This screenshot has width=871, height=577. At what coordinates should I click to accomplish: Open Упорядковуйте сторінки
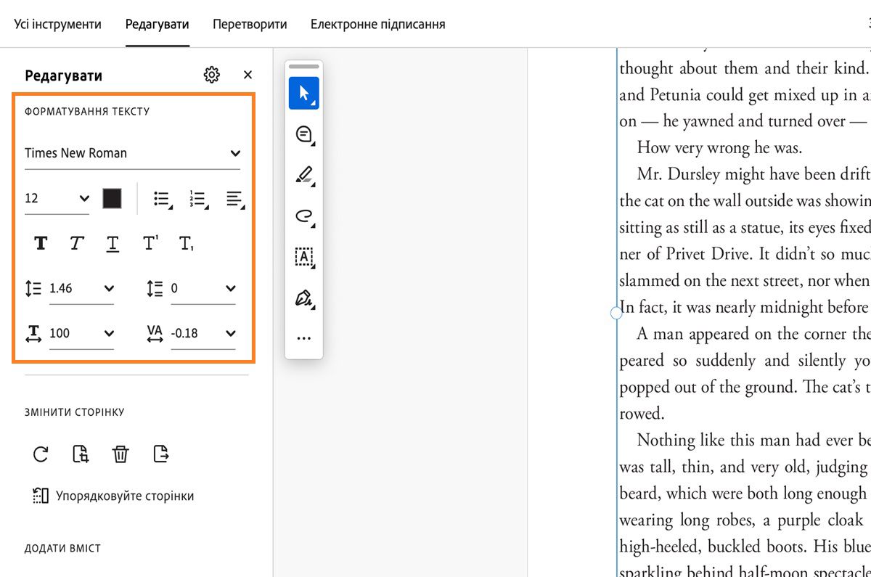[x=113, y=496]
